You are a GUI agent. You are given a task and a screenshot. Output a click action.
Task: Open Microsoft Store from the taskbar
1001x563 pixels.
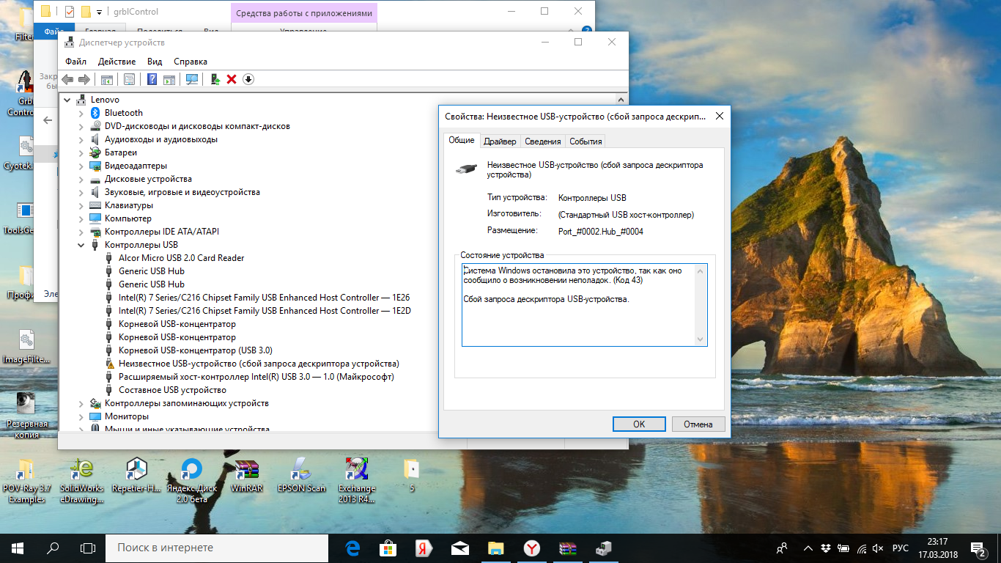pyautogui.click(x=388, y=548)
